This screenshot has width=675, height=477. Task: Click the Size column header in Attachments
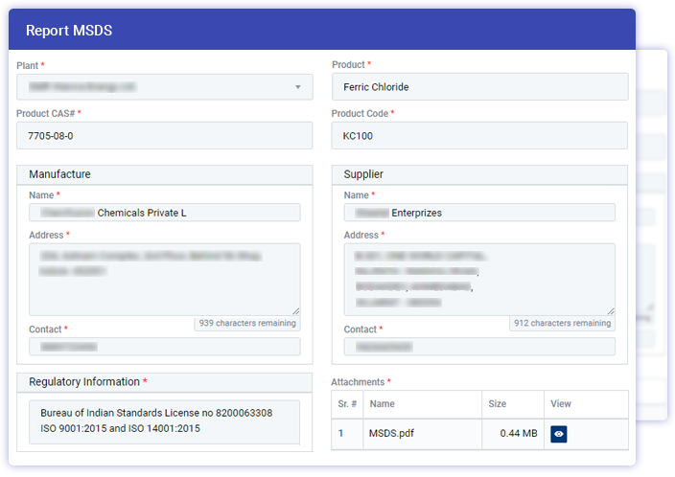pos(498,404)
